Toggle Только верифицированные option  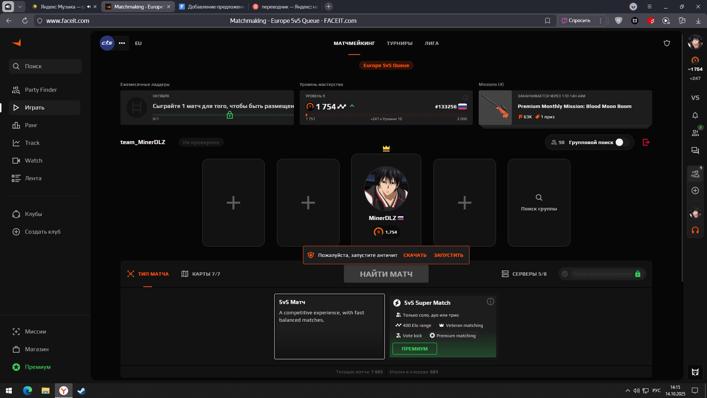click(x=602, y=274)
